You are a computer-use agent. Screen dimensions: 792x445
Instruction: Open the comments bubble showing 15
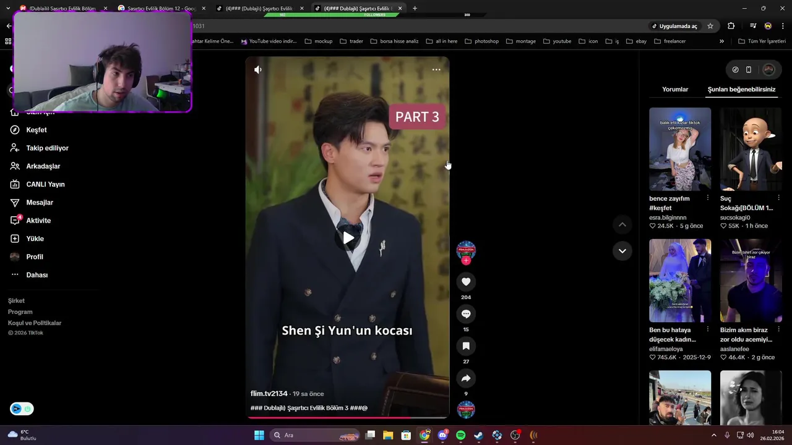(x=466, y=314)
